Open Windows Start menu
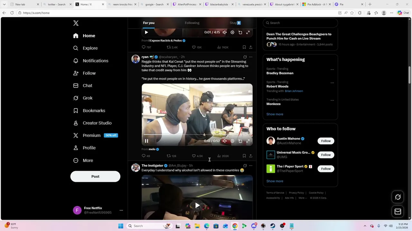Image resolution: width=412 pixels, height=231 pixels. coord(121,226)
